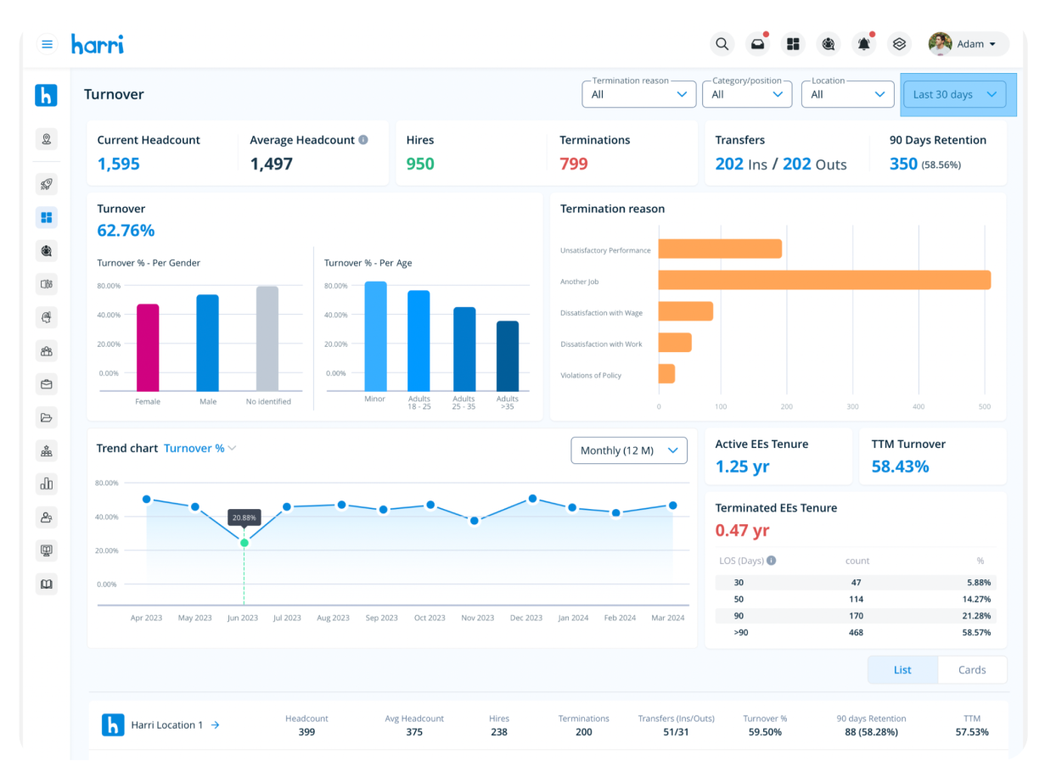This screenshot has height=777, width=1045.
Task: Open the hamburger menu beside Harri logo
Action: [x=48, y=44]
